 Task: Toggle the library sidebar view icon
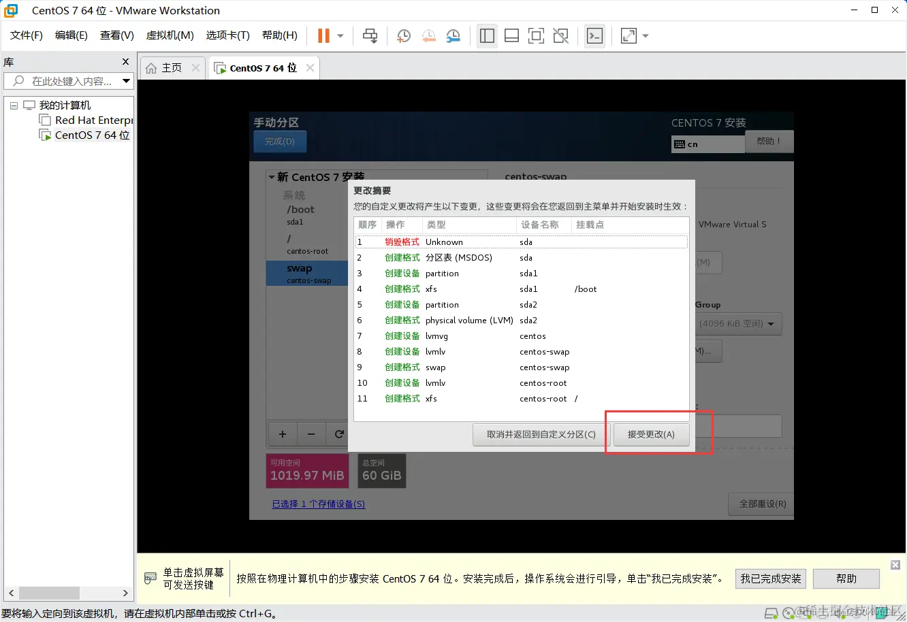(x=487, y=35)
